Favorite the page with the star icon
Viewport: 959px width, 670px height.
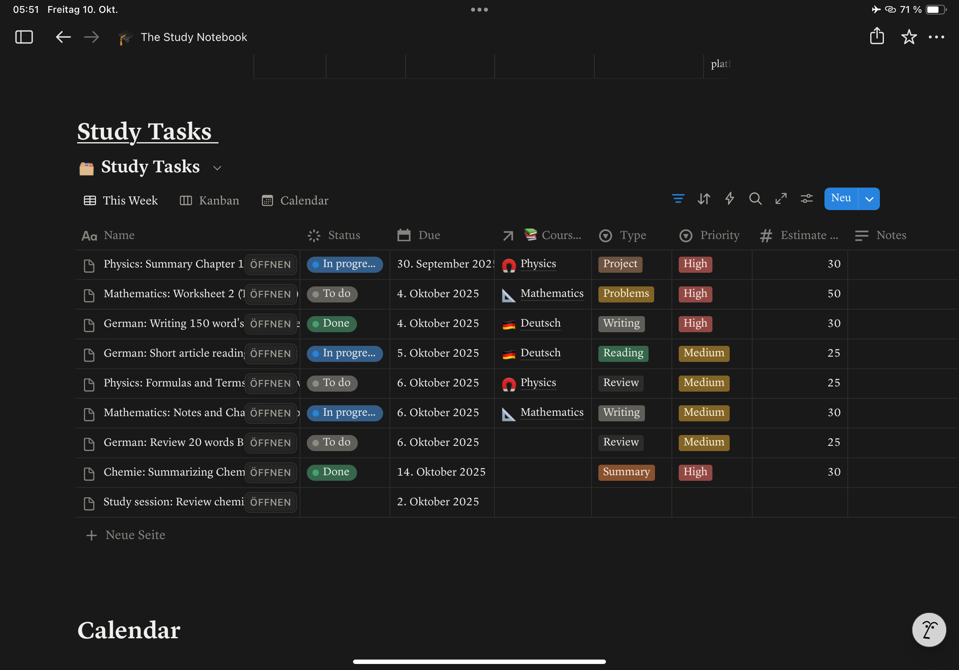(909, 37)
